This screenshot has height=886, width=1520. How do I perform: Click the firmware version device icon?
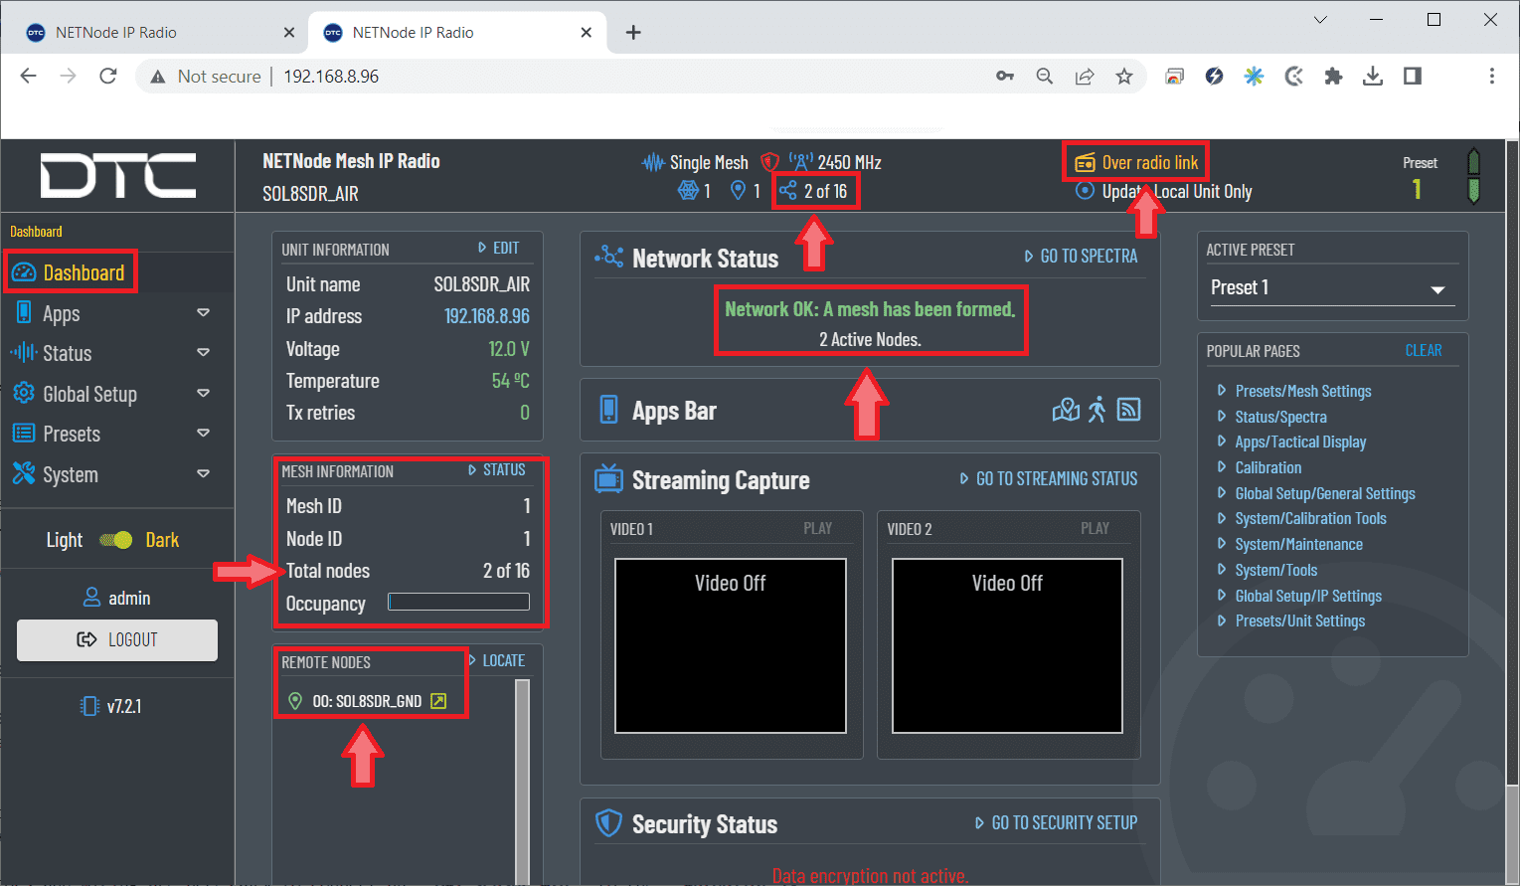pyautogui.click(x=89, y=706)
